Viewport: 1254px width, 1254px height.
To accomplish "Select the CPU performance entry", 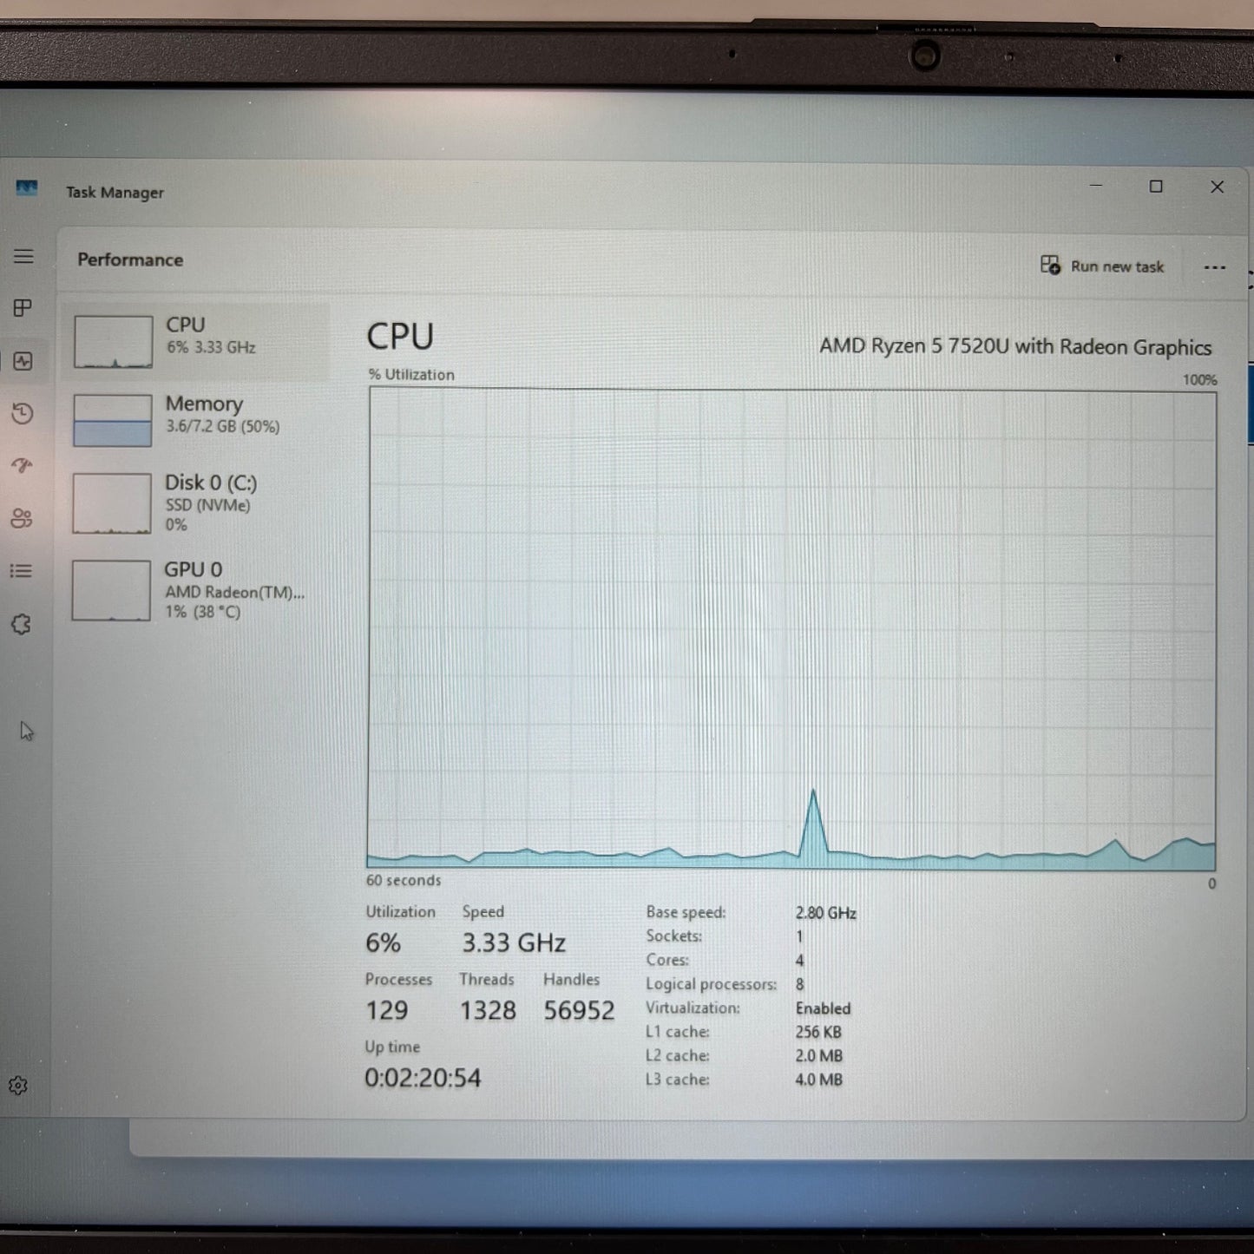I will [x=194, y=342].
